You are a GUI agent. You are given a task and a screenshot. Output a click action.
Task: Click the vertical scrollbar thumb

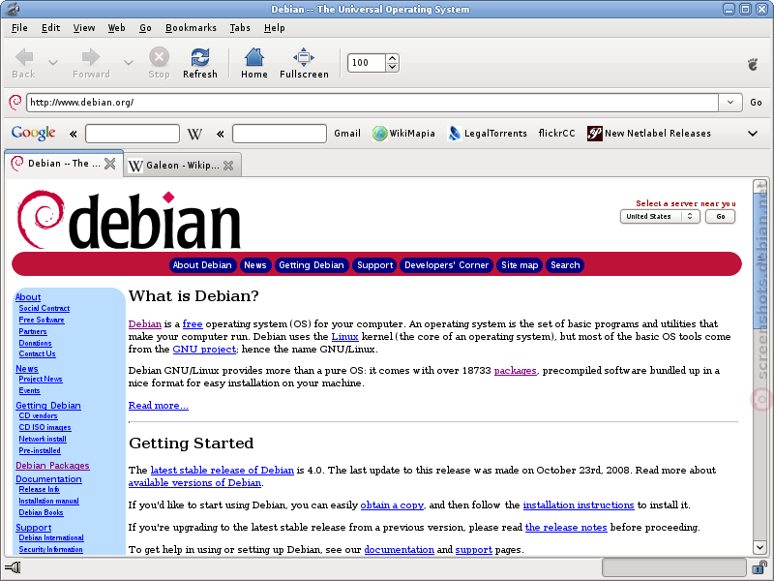(x=759, y=260)
